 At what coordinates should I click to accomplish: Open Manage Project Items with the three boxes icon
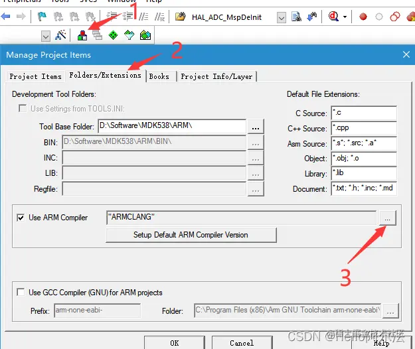pyautogui.click(x=82, y=35)
